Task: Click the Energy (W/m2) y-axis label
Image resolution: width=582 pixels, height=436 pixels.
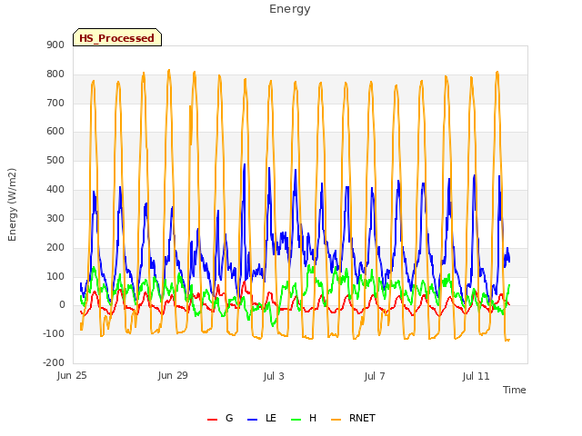Action: click(x=12, y=204)
